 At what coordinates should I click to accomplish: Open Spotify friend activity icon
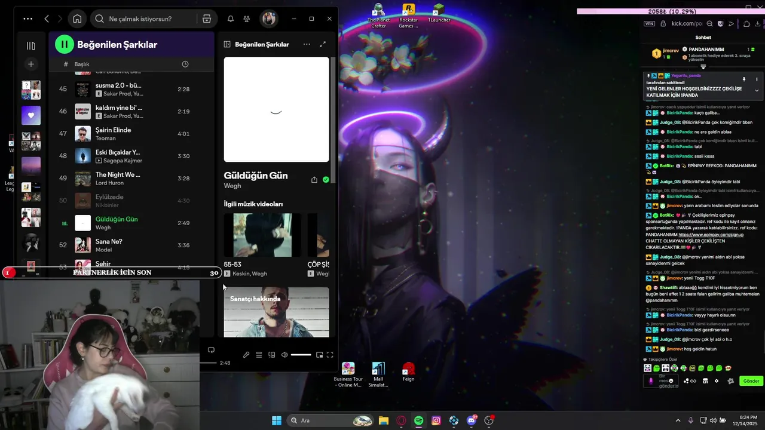click(246, 19)
